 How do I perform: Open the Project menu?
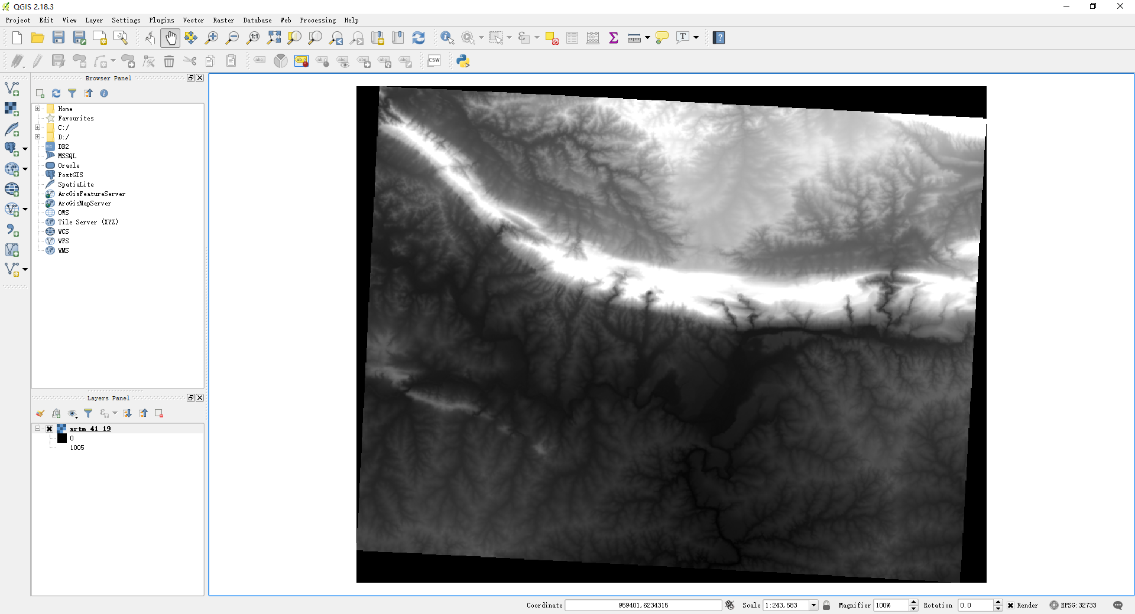pyautogui.click(x=18, y=20)
